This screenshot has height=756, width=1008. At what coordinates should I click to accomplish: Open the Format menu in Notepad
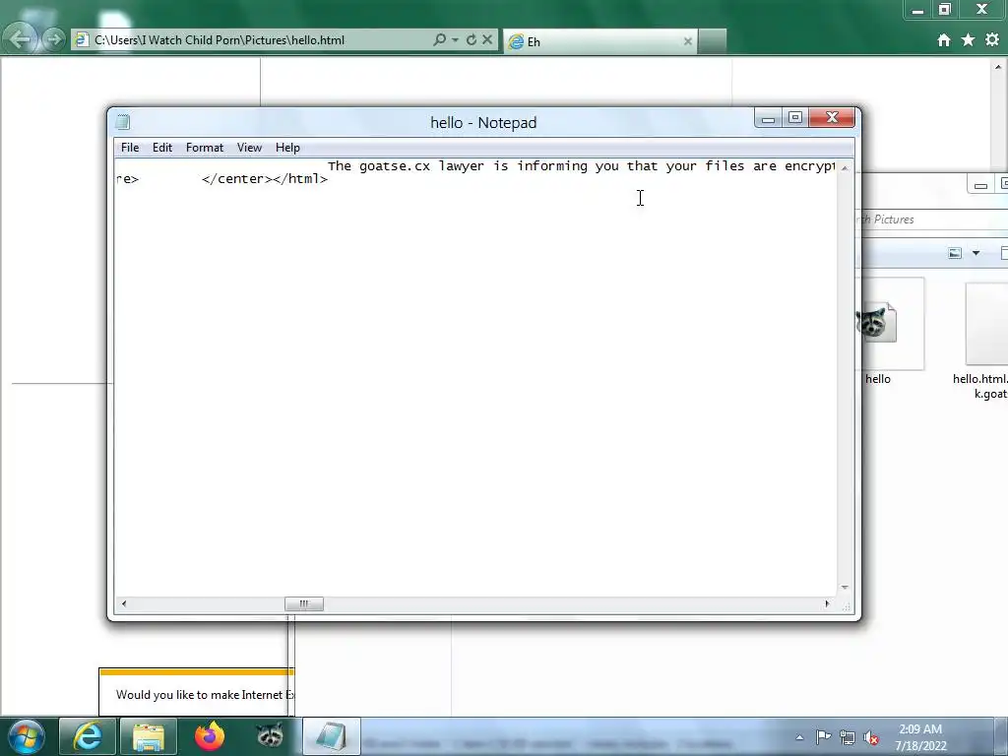click(205, 148)
